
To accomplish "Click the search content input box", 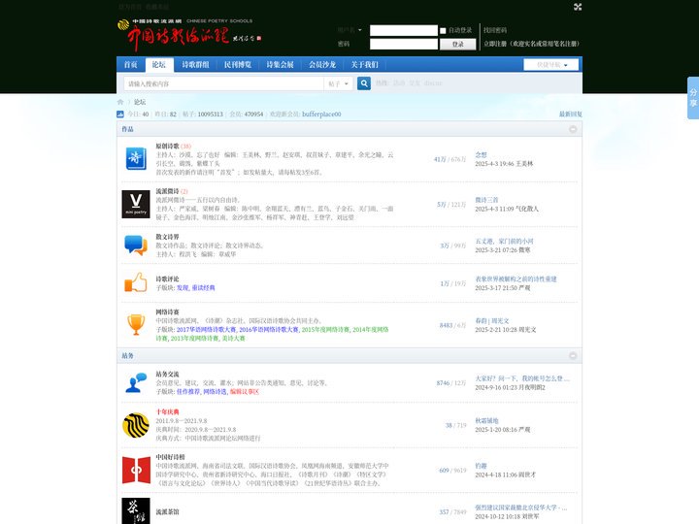I will 224,83.
